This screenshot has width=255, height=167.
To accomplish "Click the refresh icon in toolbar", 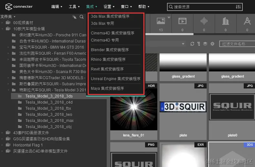I will click(x=192, y=44).
